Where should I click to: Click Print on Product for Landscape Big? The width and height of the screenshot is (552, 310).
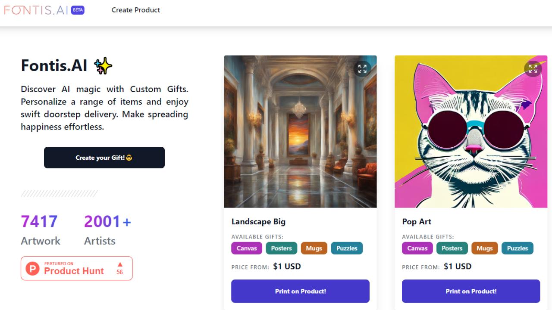300,291
